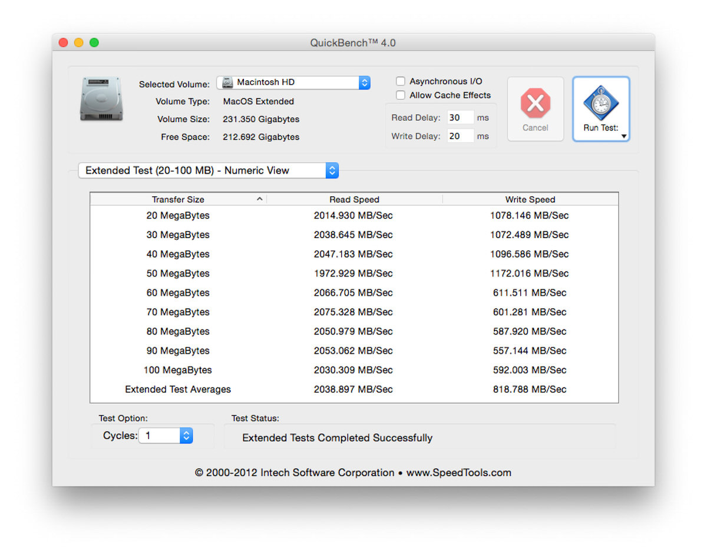Click the Read Delay input field
The width and height of the screenshot is (707, 557).
460,117
